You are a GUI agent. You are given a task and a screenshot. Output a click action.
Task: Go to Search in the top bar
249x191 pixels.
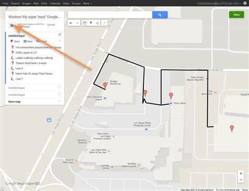coord(15,3)
